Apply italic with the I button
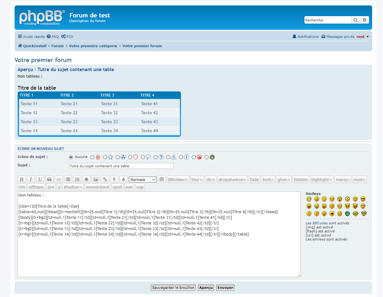 click(x=31, y=179)
